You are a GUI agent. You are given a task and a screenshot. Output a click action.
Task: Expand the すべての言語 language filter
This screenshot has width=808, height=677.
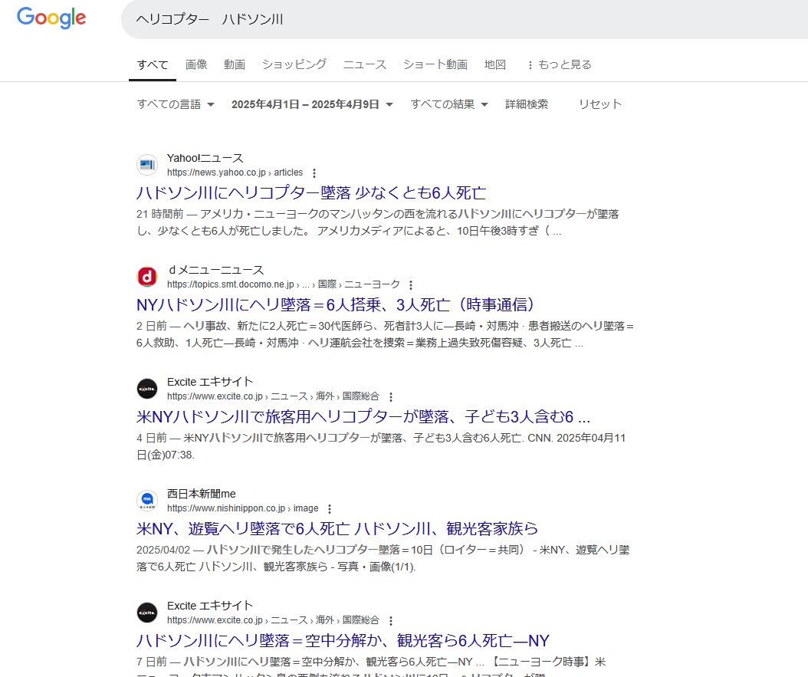pos(176,104)
